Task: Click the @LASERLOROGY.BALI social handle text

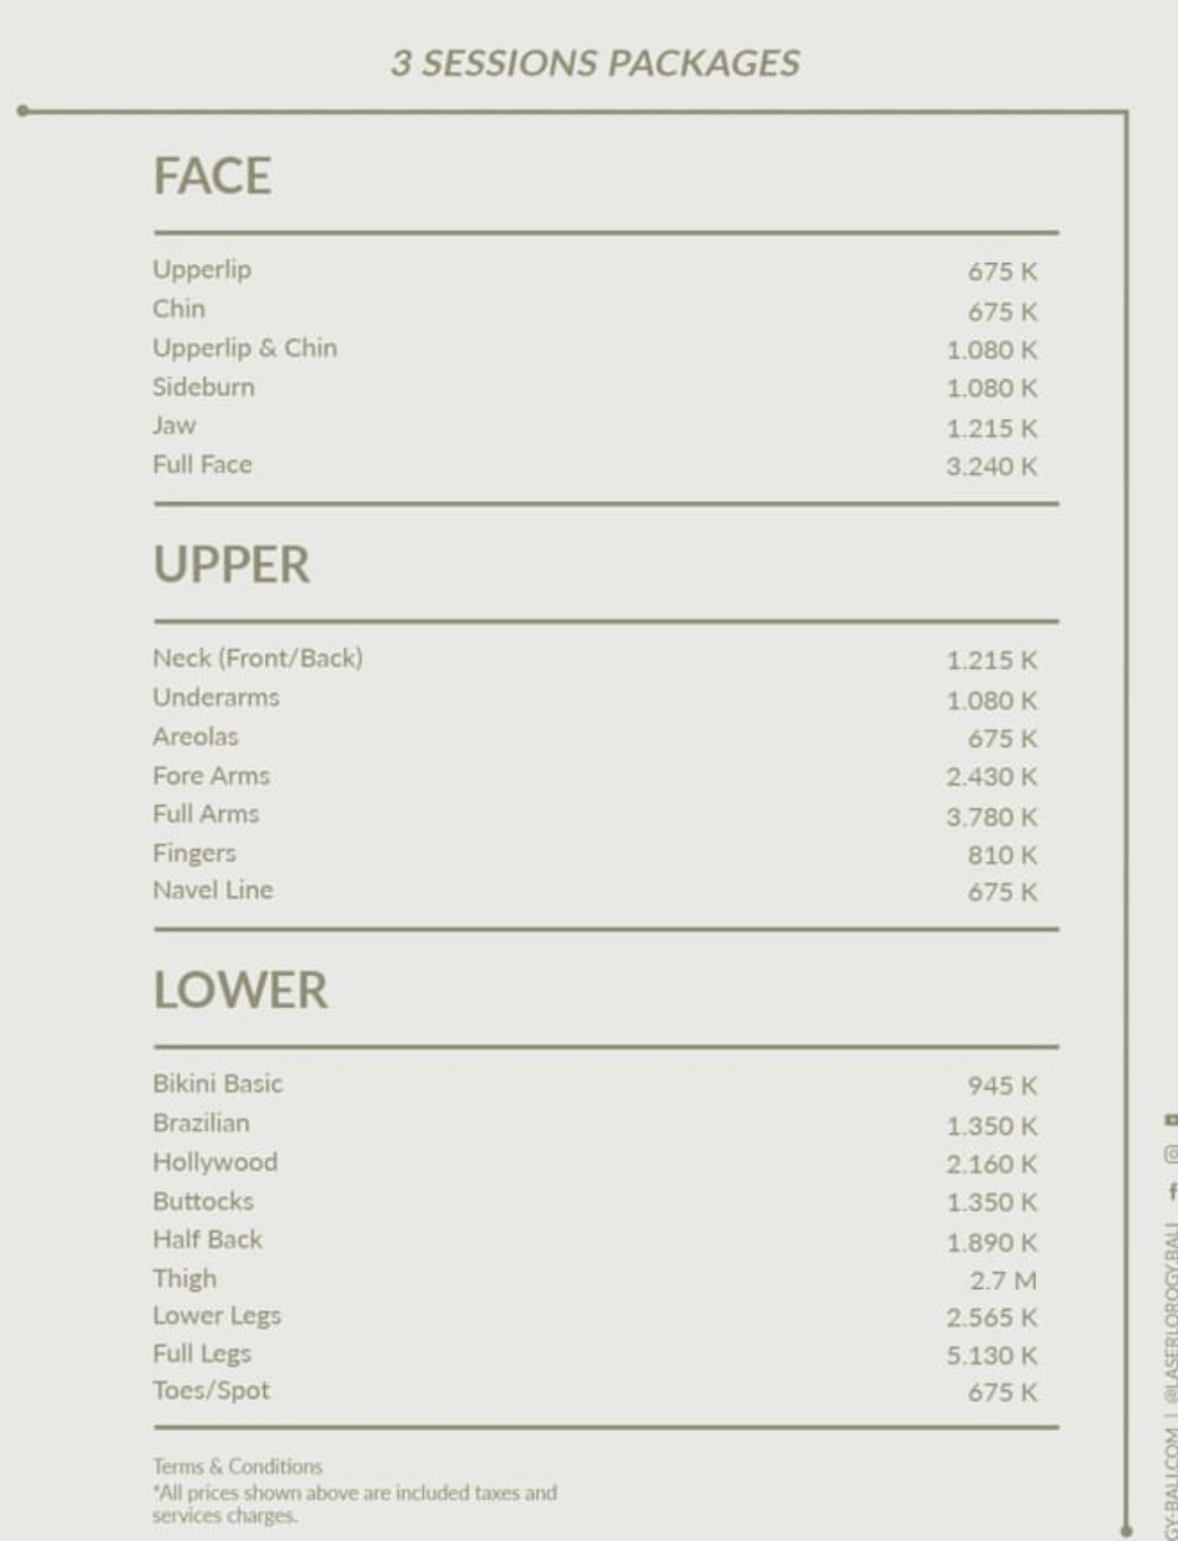Action: [1171, 1312]
